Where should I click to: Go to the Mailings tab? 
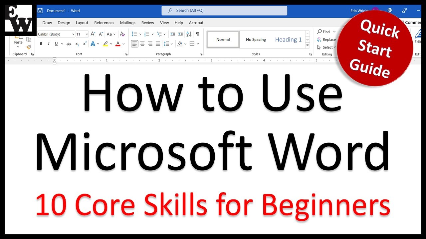(128, 23)
